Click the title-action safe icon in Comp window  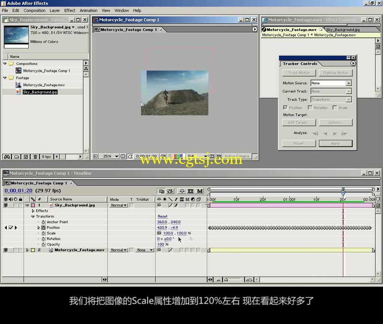point(123,156)
